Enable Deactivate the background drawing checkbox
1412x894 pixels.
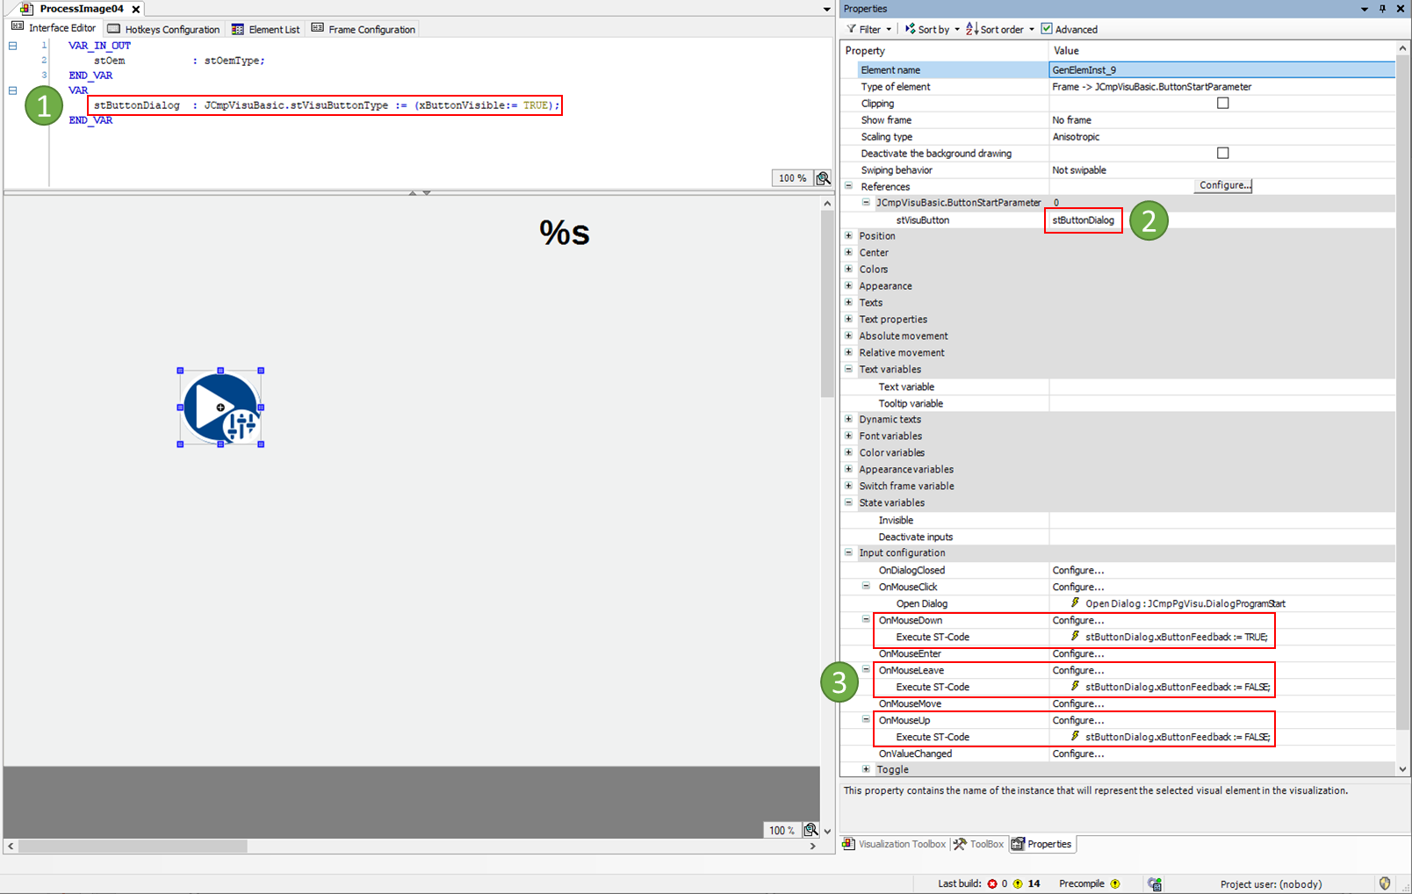[x=1222, y=153]
